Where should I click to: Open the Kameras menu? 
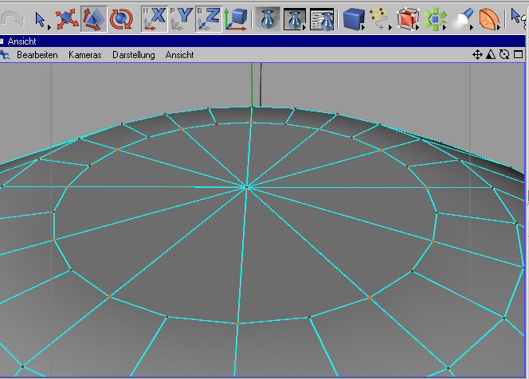pyautogui.click(x=84, y=55)
